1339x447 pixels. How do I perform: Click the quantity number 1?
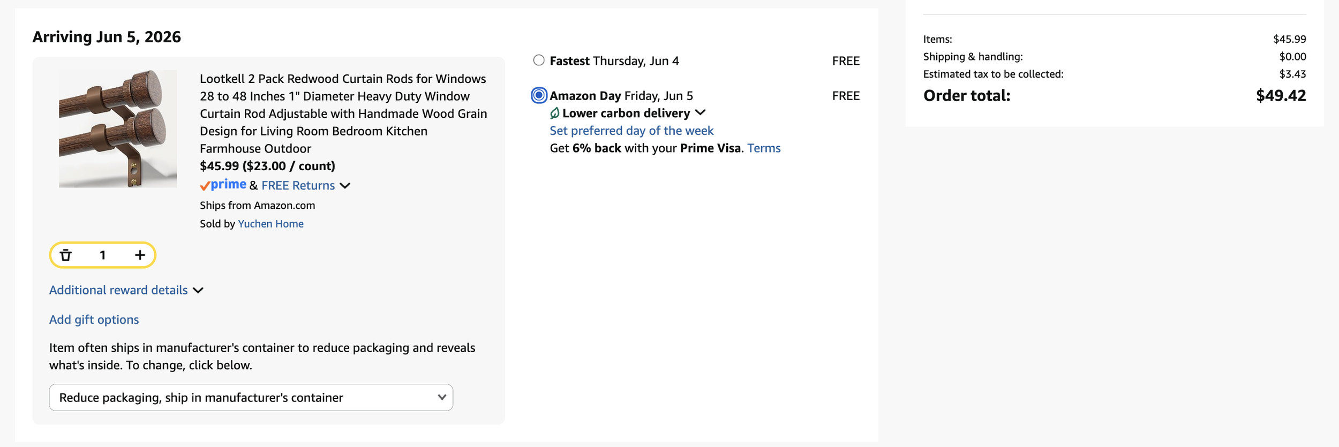tap(102, 255)
